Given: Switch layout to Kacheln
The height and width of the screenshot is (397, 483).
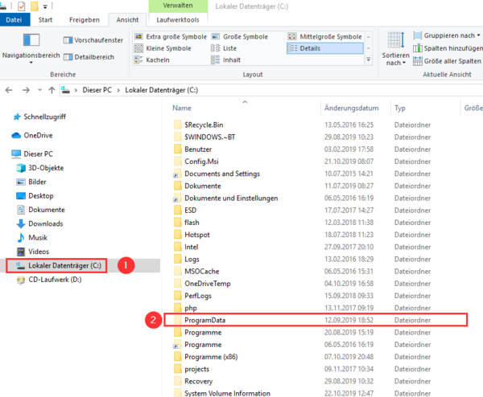Looking at the screenshot, I should click(x=152, y=59).
